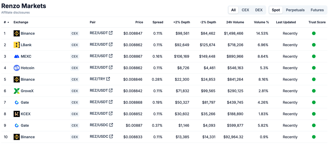This screenshot has height=146, width=329.
Task: Select the All exchanges filter
Action: point(233,10)
